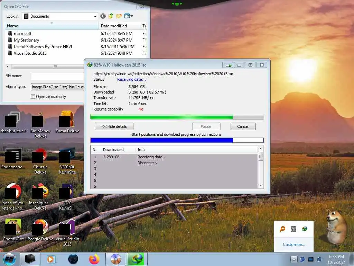Click the hamster desktop gadget
This screenshot has width=354, height=266.
point(337,227)
